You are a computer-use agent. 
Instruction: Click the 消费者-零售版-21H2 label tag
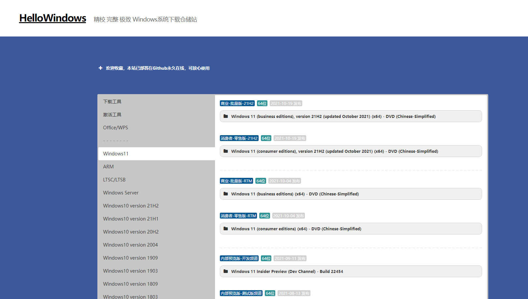(239, 138)
